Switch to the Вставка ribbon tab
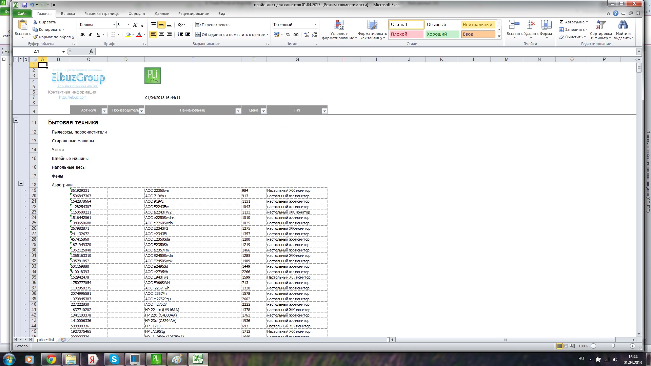The width and height of the screenshot is (651, 366). [x=68, y=14]
